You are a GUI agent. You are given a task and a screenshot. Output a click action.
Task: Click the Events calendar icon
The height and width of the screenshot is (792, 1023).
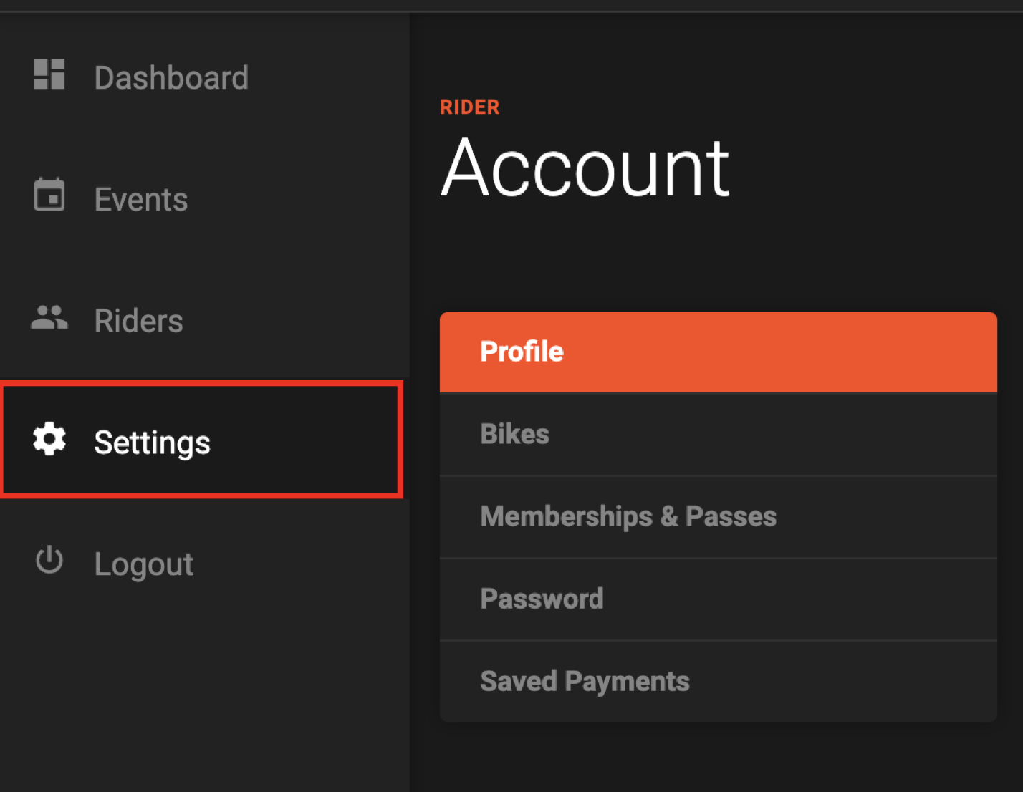(x=49, y=195)
